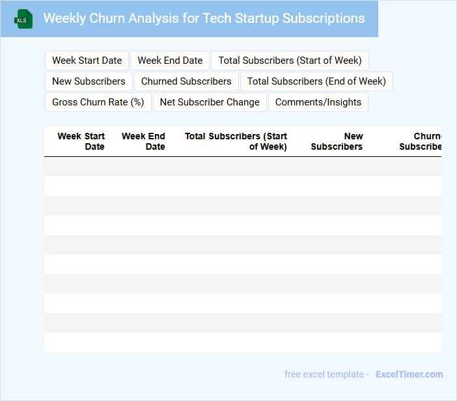457x401 pixels.
Task: Pick the Churned Subscribers tag
Action: pyautogui.click(x=186, y=81)
